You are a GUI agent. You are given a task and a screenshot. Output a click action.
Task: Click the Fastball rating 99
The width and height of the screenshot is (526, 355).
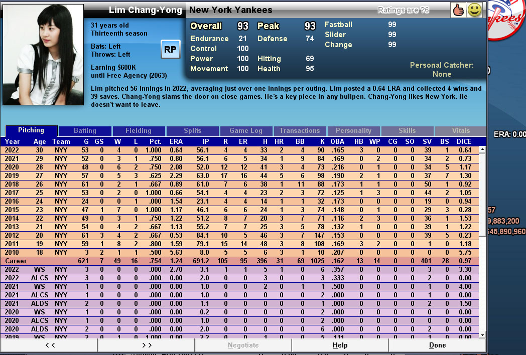(x=392, y=25)
